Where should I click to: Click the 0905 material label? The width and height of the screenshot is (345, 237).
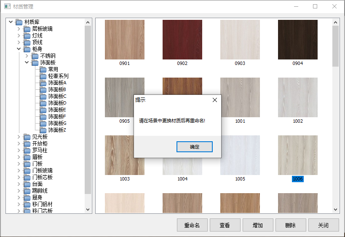click(125, 121)
